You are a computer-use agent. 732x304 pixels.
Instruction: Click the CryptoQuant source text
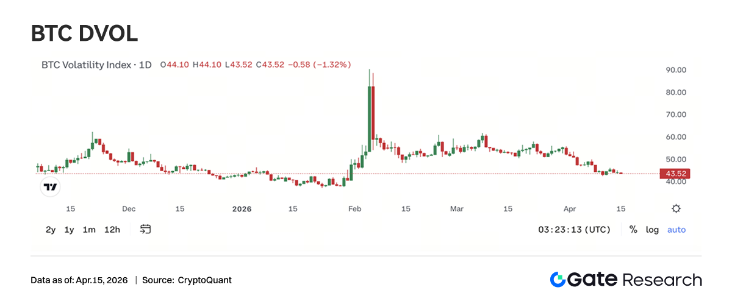(204, 280)
